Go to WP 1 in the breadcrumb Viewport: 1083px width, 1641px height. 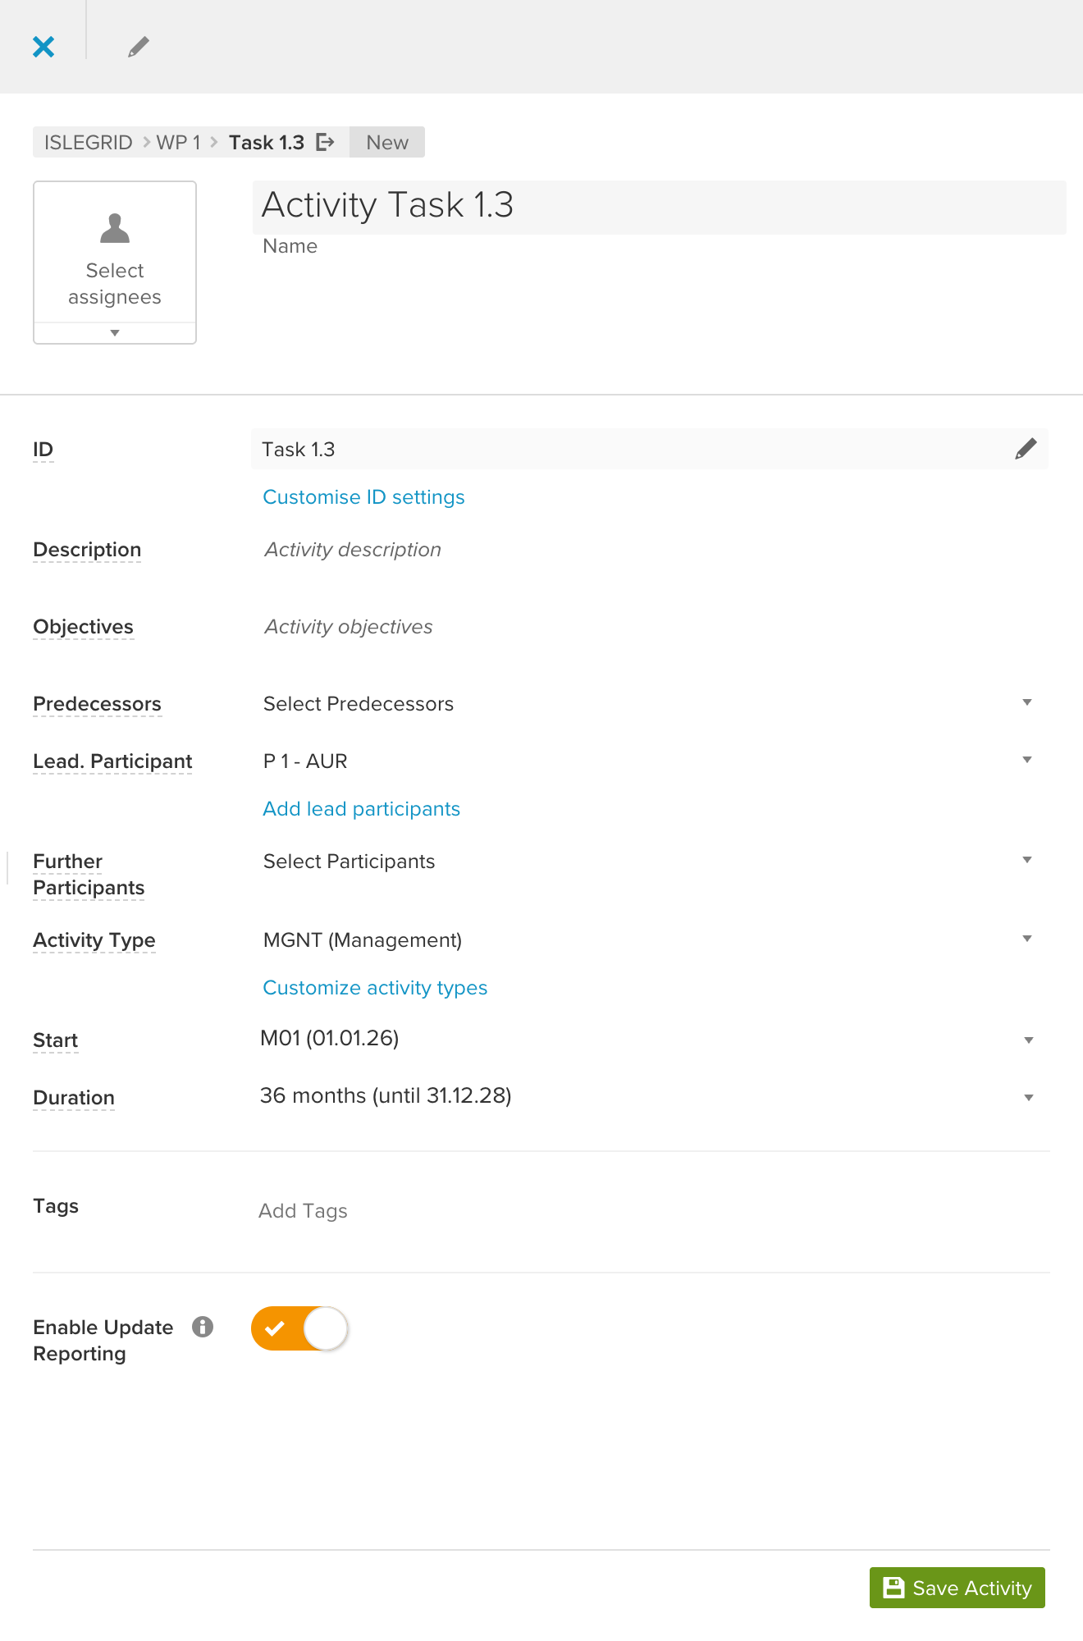coord(178,142)
